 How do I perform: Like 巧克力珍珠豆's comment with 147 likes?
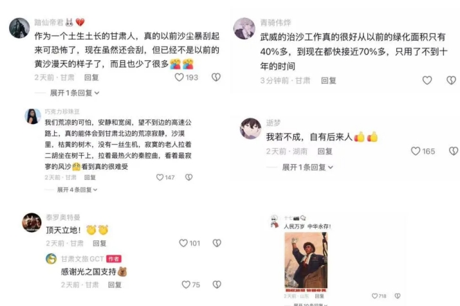click(x=160, y=177)
